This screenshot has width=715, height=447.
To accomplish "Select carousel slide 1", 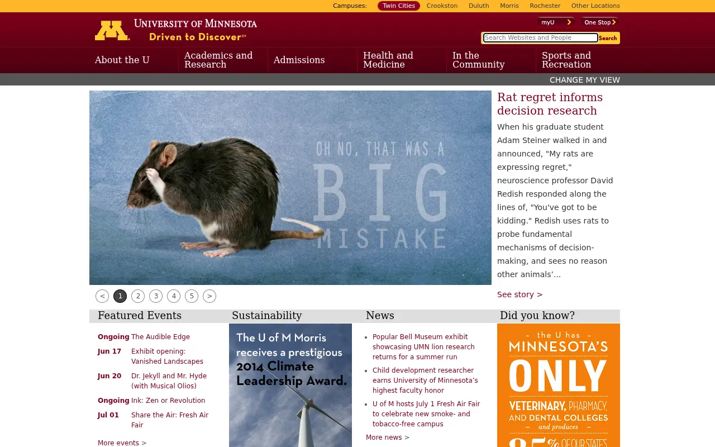I will [x=120, y=296].
